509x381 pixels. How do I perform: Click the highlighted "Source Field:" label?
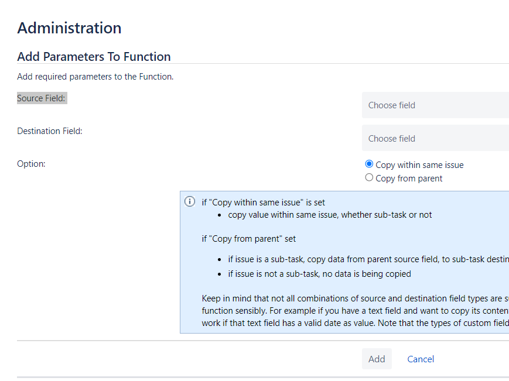point(41,98)
